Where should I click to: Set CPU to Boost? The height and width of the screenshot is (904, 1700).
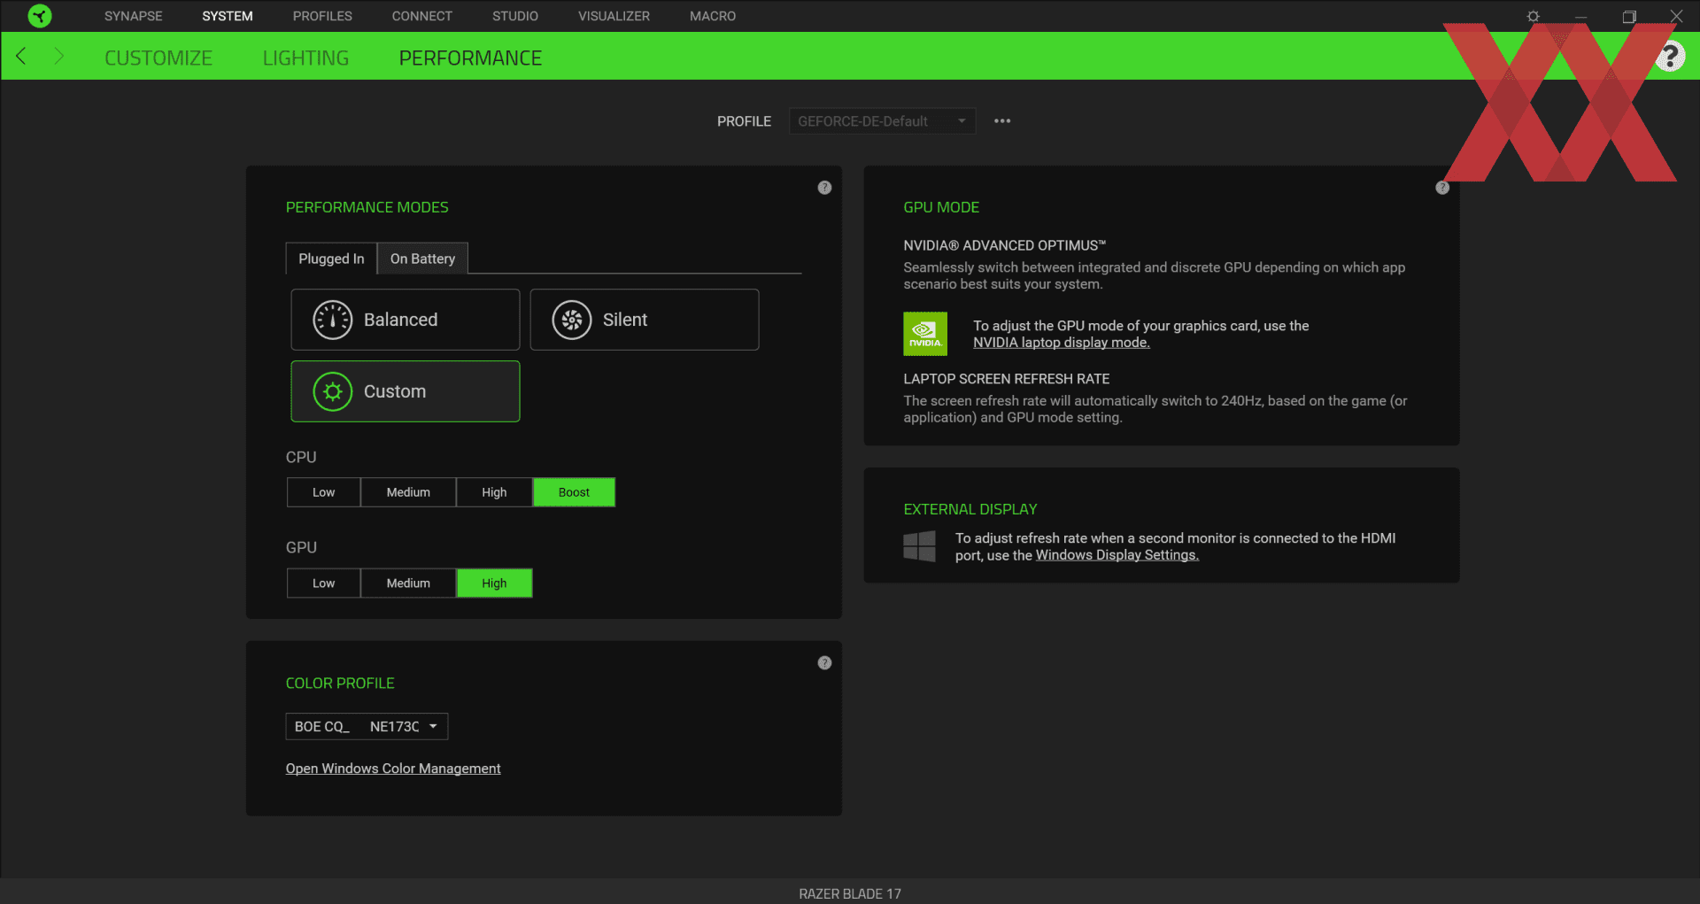coord(574,492)
